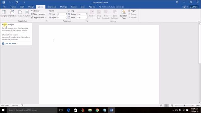Image resolution: width=201 pixels, height=113 pixels.
Task: Click the Save icon in Quick Access Toolbar
Action: [3, 2]
